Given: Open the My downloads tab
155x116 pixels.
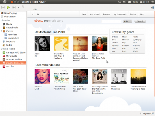Looking at the screenshot, I should pyautogui.click(x=120, y=14).
